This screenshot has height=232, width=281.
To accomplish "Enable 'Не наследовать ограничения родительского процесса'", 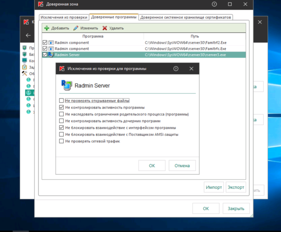I will point(61,114).
